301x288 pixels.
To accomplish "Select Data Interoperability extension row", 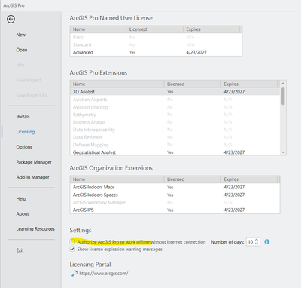I will (175, 130).
